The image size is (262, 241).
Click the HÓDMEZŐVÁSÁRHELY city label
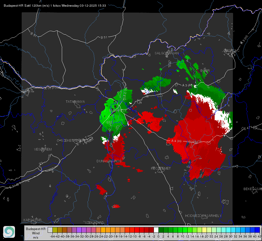[203, 216]
